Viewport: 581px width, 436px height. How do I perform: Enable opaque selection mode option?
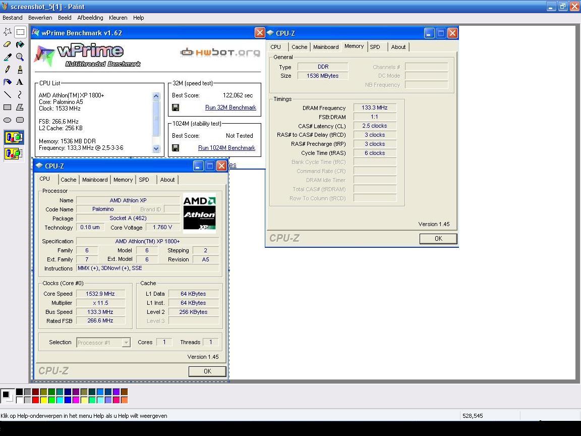(14, 138)
